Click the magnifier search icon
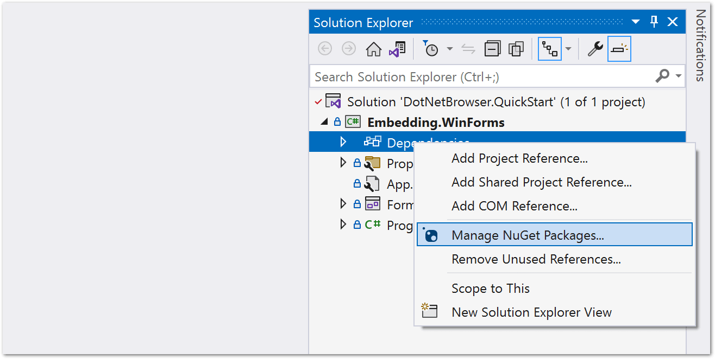The width and height of the screenshot is (715, 359). point(662,76)
